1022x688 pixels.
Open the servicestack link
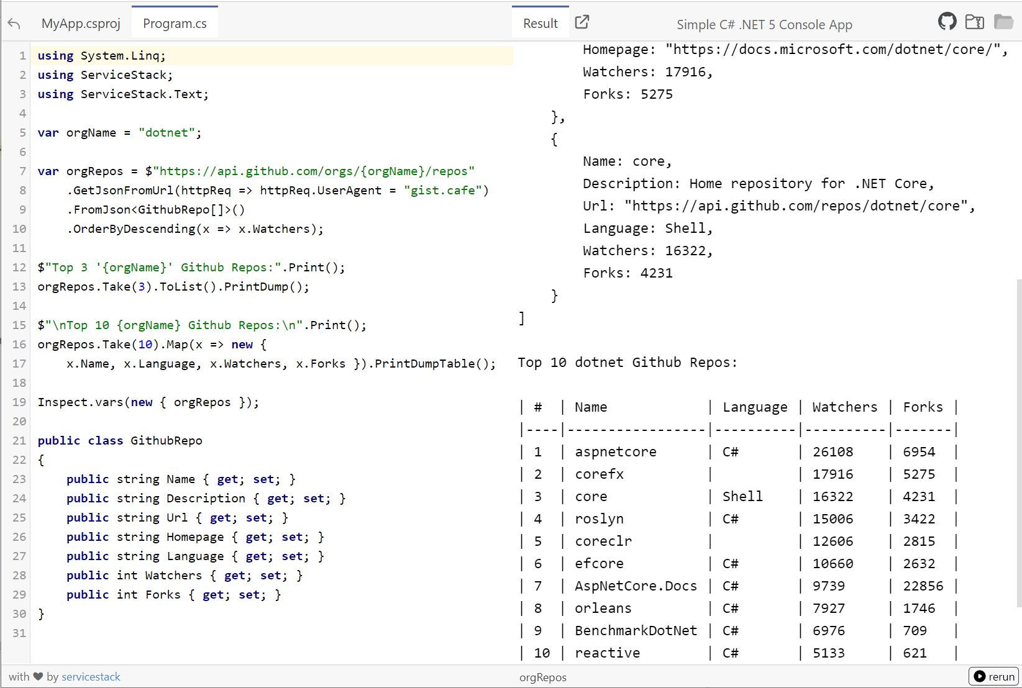[91, 676]
